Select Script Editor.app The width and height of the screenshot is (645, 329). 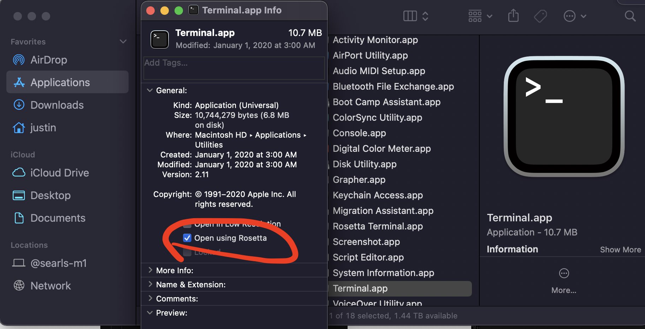pyautogui.click(x=368, y=257)
